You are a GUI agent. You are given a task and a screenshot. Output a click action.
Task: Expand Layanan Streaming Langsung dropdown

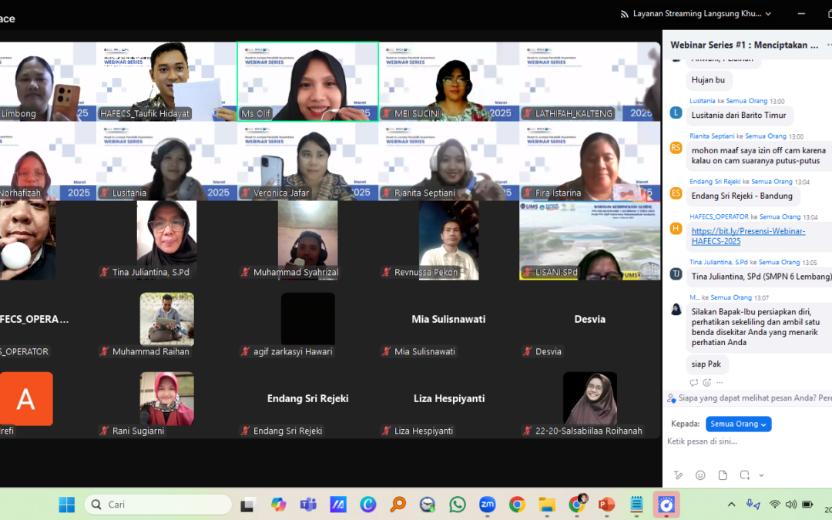[768, 14]
